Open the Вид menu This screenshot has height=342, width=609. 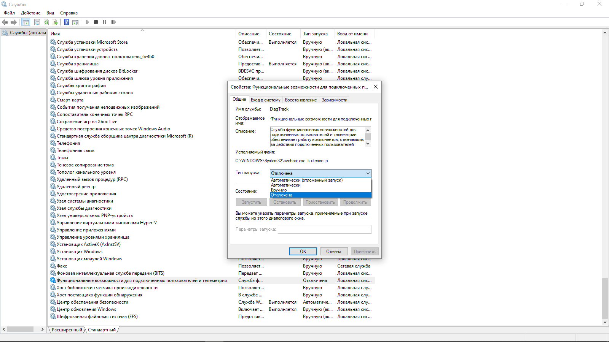[50, 13]
